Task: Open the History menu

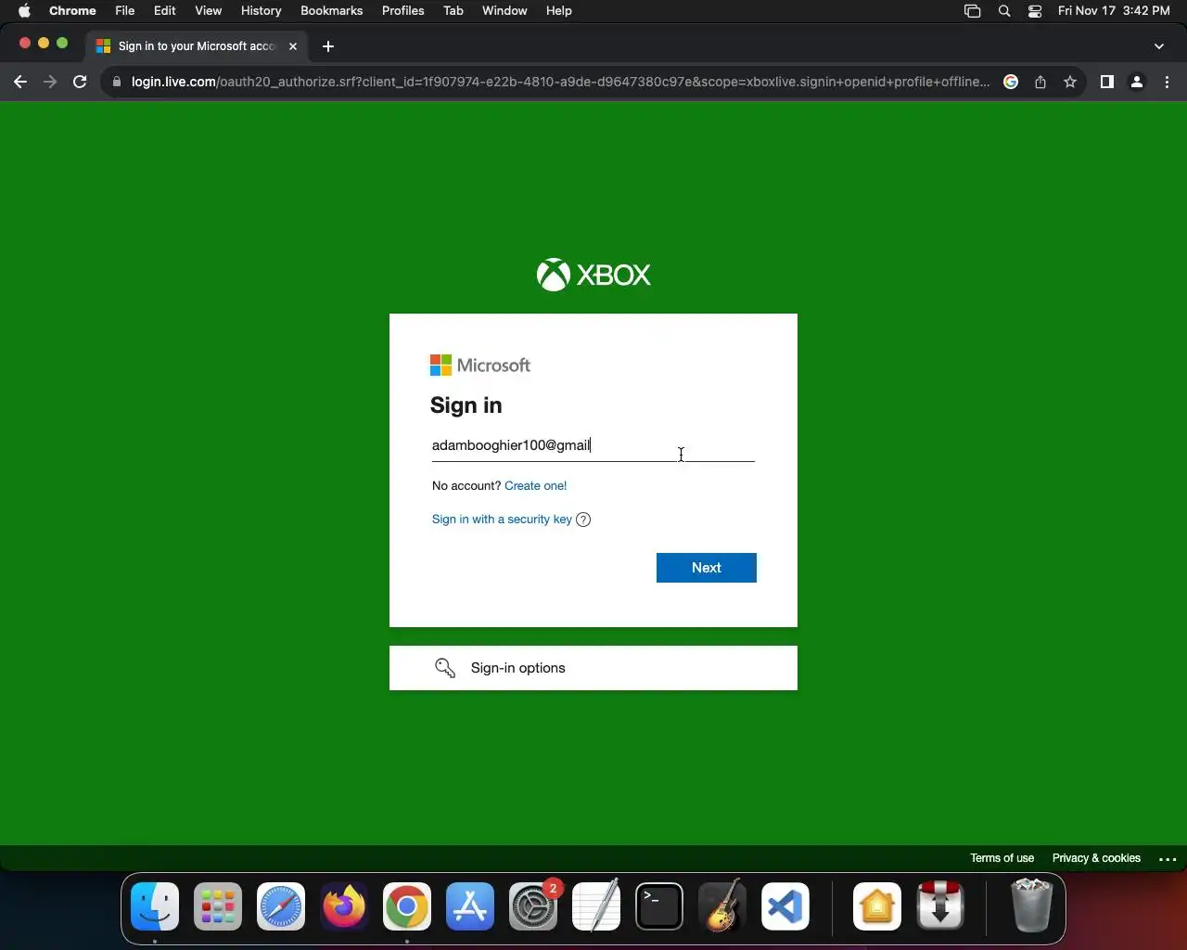Action: [x=262, y=11]
